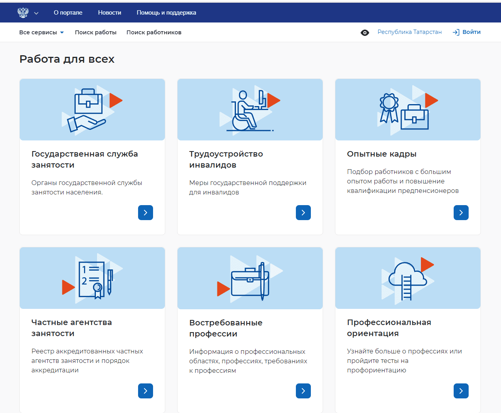Open the Все сервисы dropdown menu

[41, 32]
